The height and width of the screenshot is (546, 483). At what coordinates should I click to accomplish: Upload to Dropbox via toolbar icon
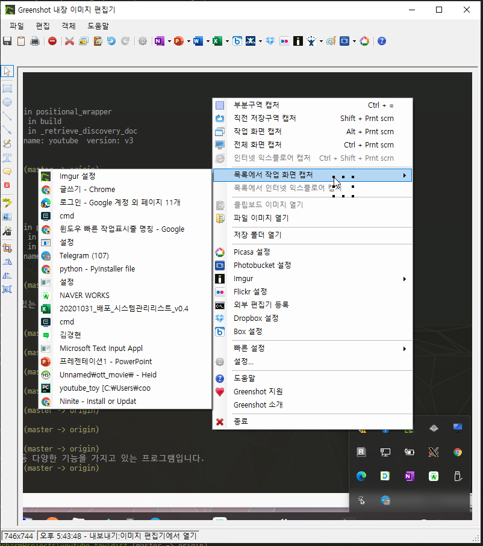coord(270,41)
